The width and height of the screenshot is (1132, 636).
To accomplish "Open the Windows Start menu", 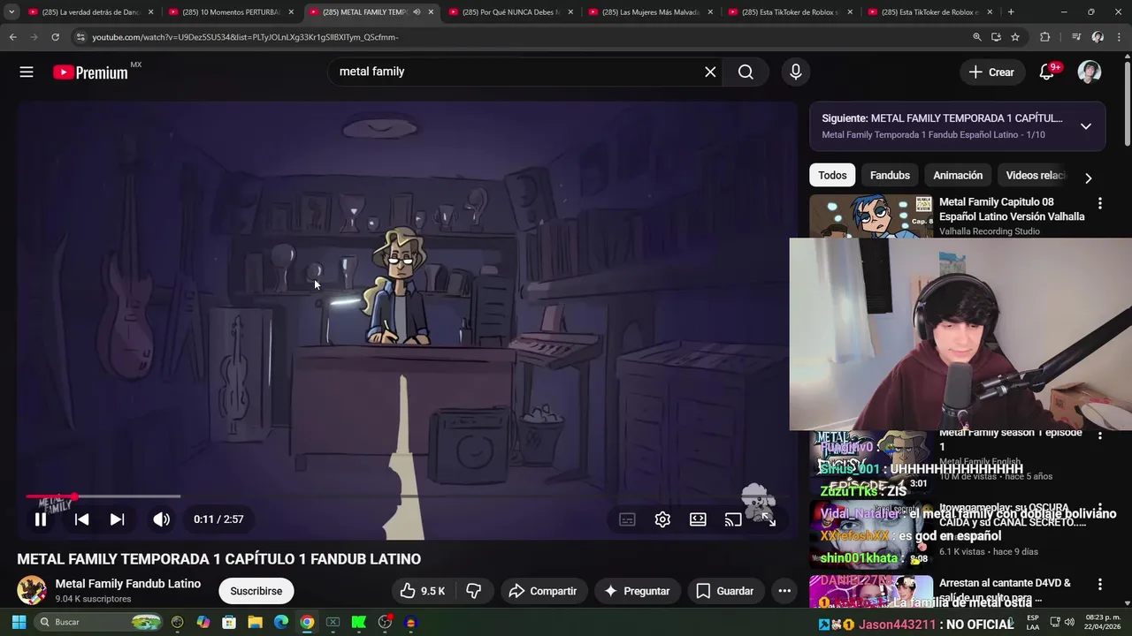I will [19, 623].
